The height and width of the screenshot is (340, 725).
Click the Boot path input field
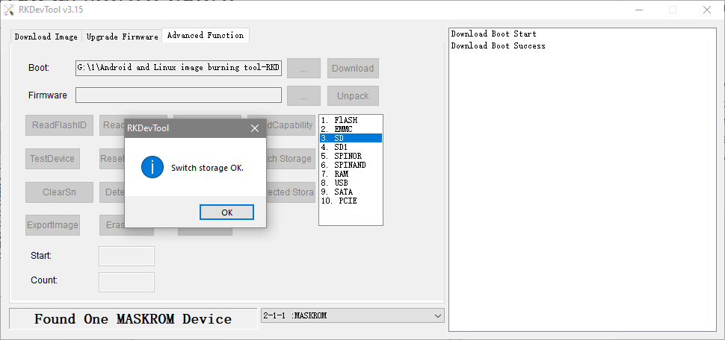179,68
